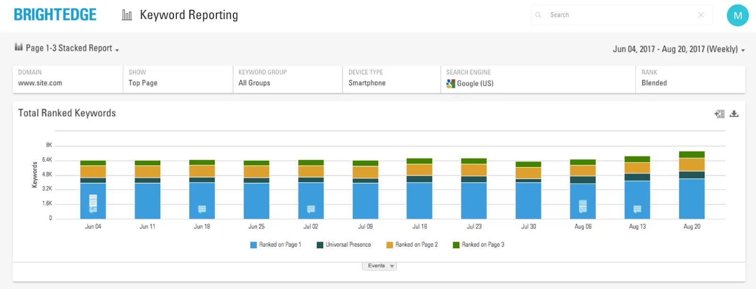
Task: Click the Keyword Reporting chart icon
Action: [127, 15]
